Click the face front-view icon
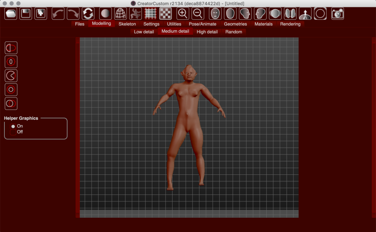The image size is (376, 232). pyautogui.click(x=215, y=13)
